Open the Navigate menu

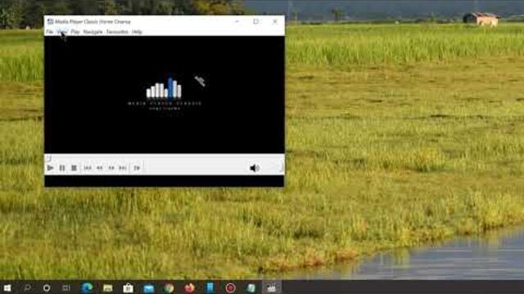93,32
